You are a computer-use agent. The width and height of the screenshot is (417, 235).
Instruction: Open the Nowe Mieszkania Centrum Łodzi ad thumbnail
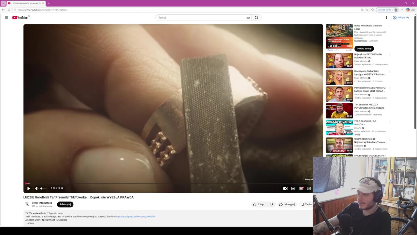point(339,38)
